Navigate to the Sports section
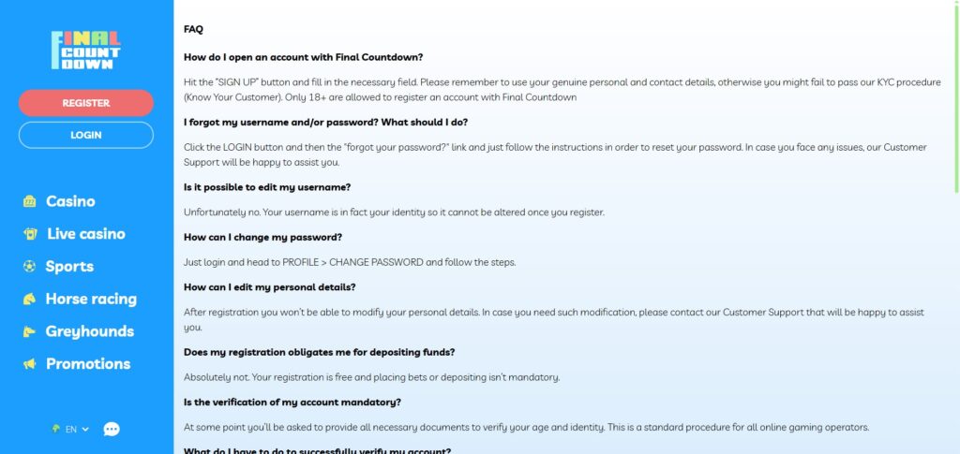Screen dimensions: 960x454 [69, 267]
